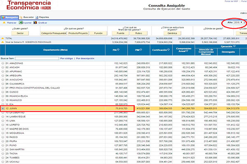Sort by Compromiso Anual column arrow
The height and width of the screenshot is (164, 247).
tap(187, 51)
